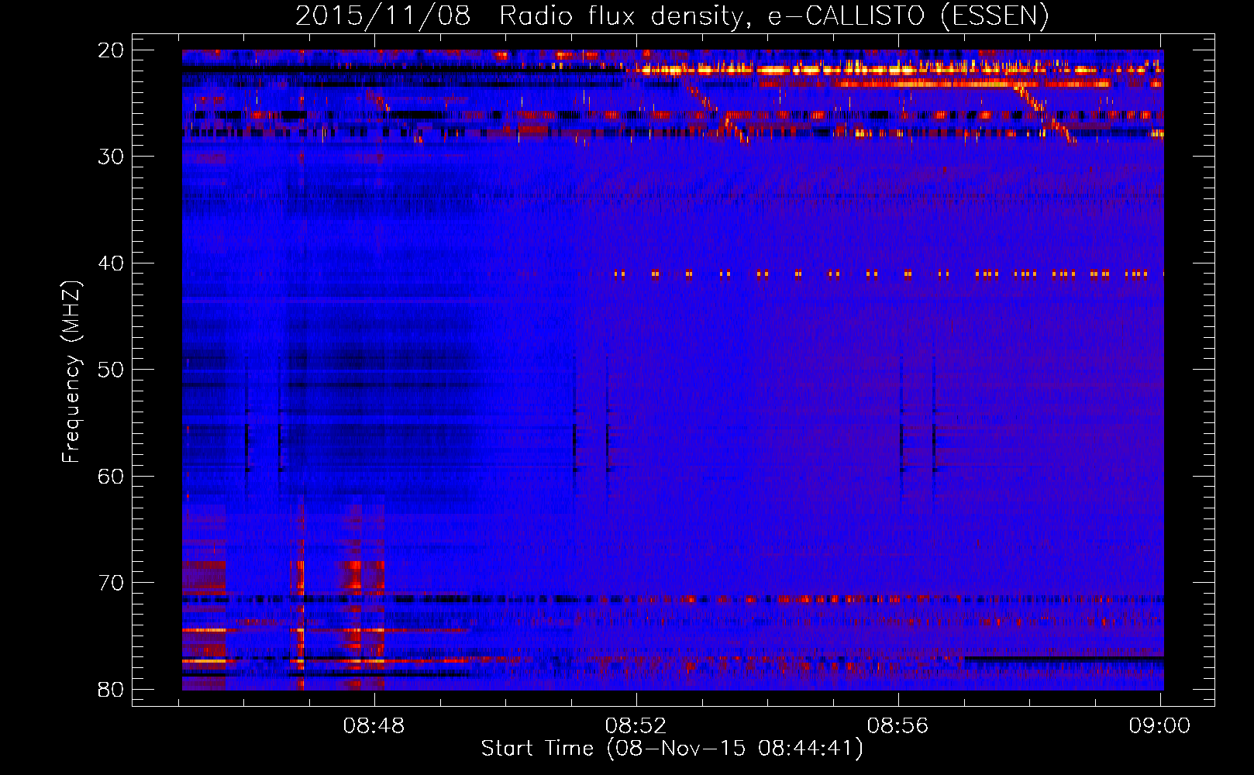Image resolution: width=1254 pixels, height=775 pixels.
Task: Click the time tick label "08:52"
Action: 636,726
